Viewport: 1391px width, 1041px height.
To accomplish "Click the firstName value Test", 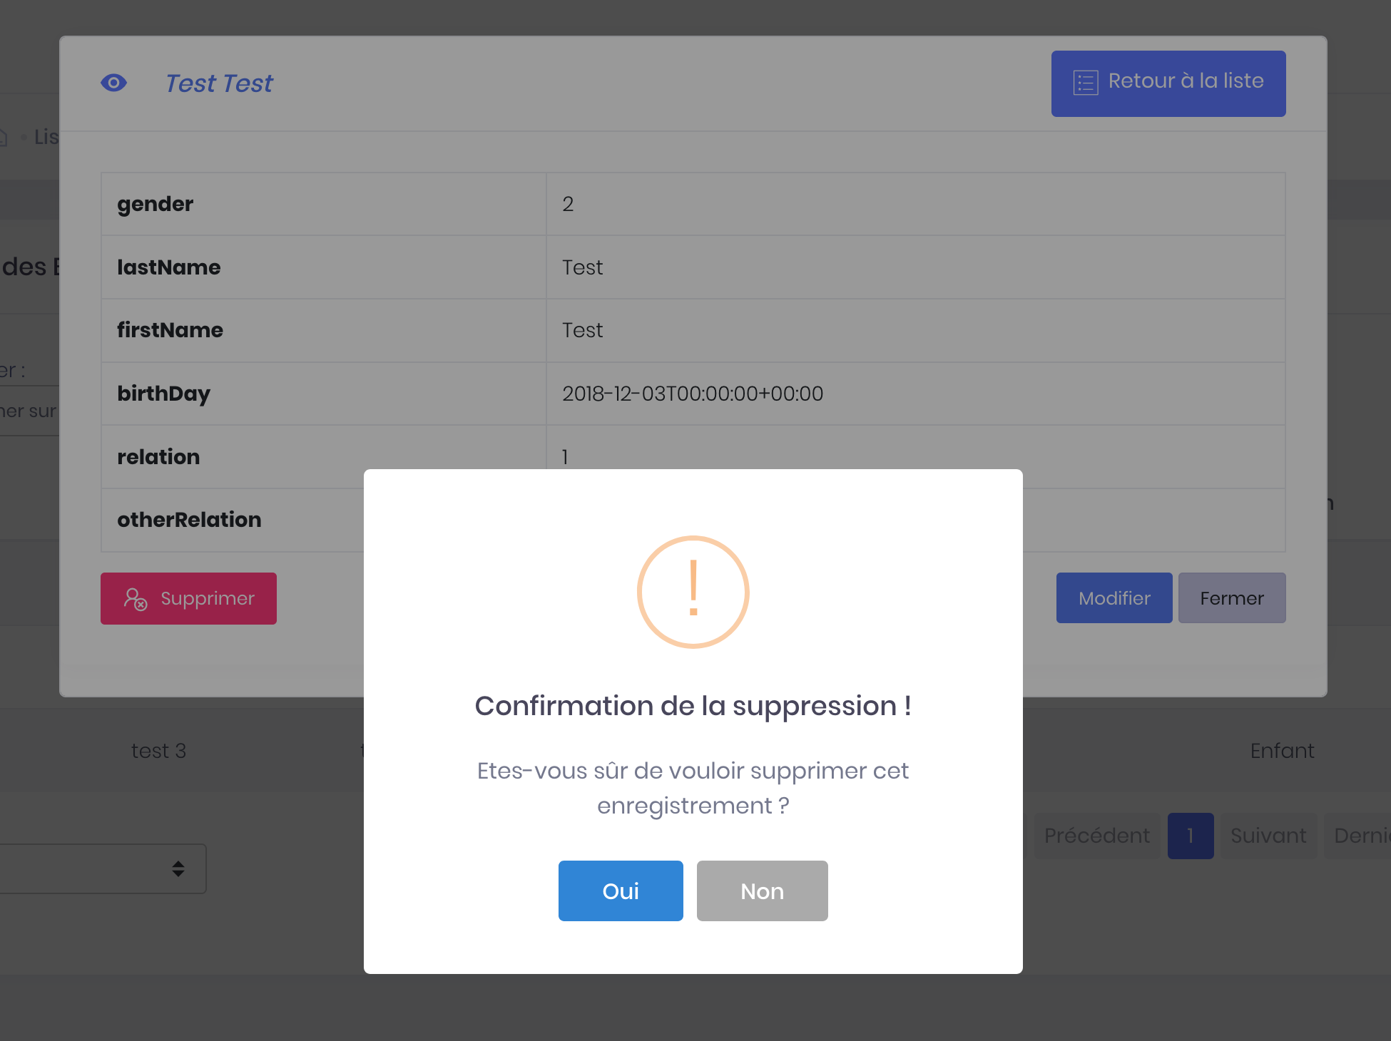I will pos(582,330).
